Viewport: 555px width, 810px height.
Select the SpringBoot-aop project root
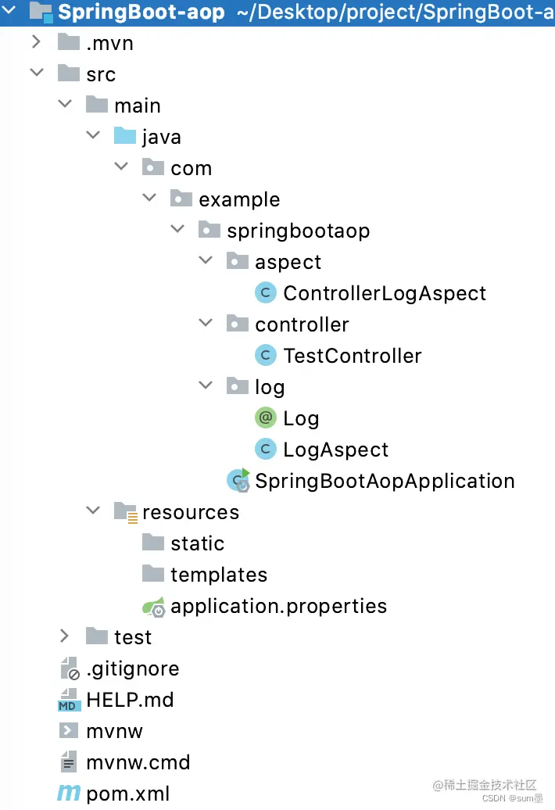141,13
